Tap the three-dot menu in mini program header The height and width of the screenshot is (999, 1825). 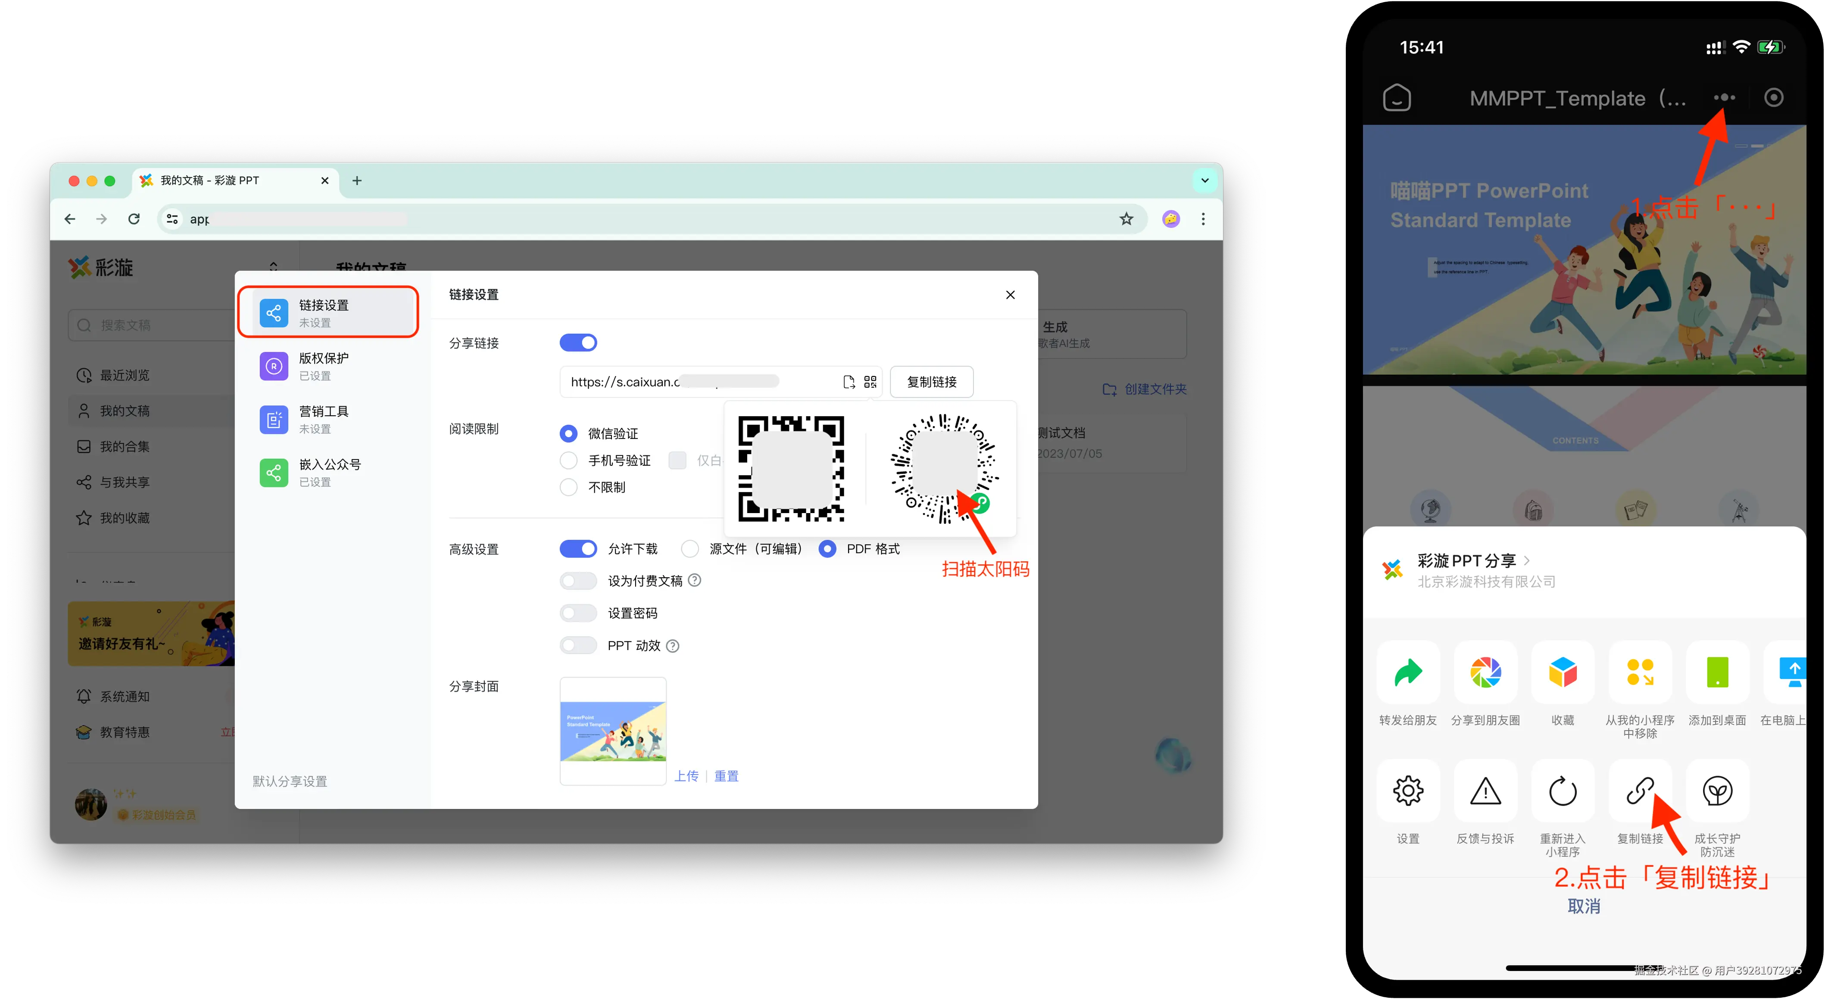tap(1724, 98)
